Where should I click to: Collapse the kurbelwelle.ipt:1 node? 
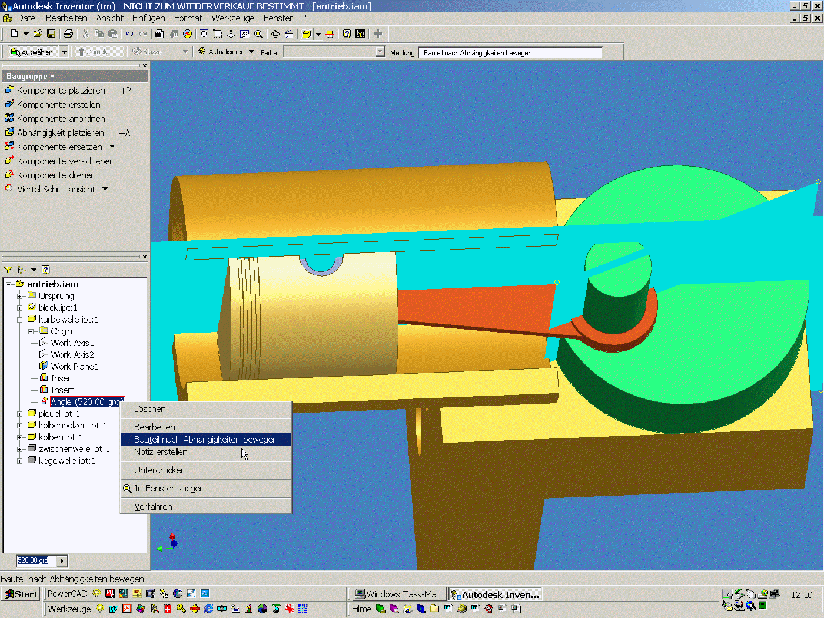click(x=20, y=320)
